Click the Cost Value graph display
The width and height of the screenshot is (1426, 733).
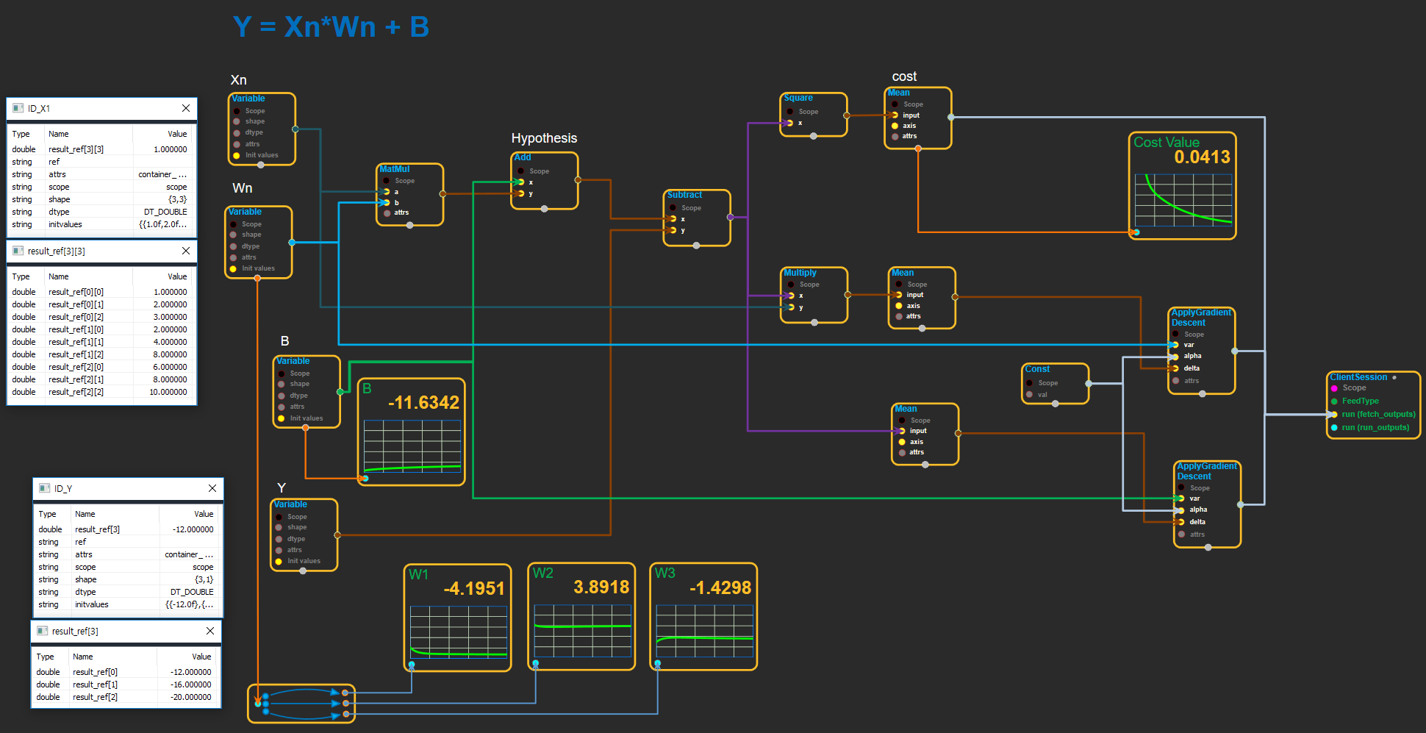click(x=1183, y=200)
